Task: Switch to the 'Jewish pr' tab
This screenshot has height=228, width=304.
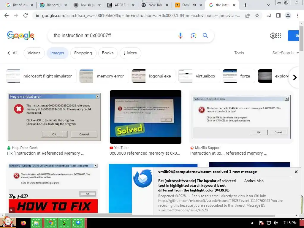Action: click(87, 5)
